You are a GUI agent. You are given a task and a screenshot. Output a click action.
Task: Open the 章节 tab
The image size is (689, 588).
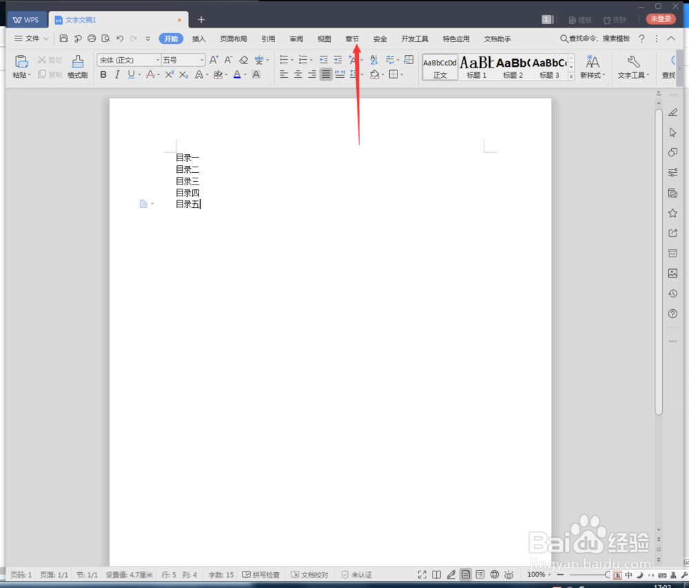tap(352, 39)
